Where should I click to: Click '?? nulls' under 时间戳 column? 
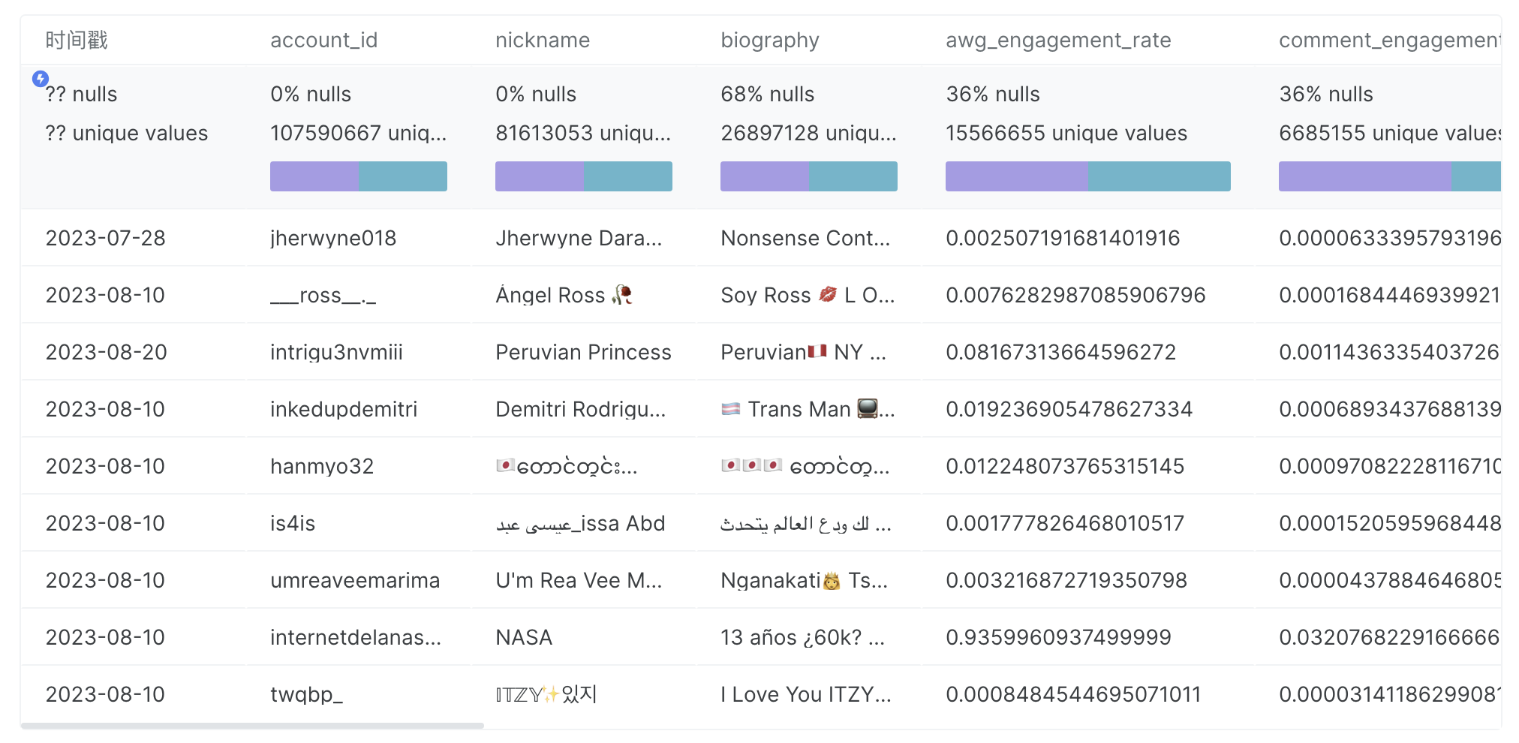tap(81, 94)
